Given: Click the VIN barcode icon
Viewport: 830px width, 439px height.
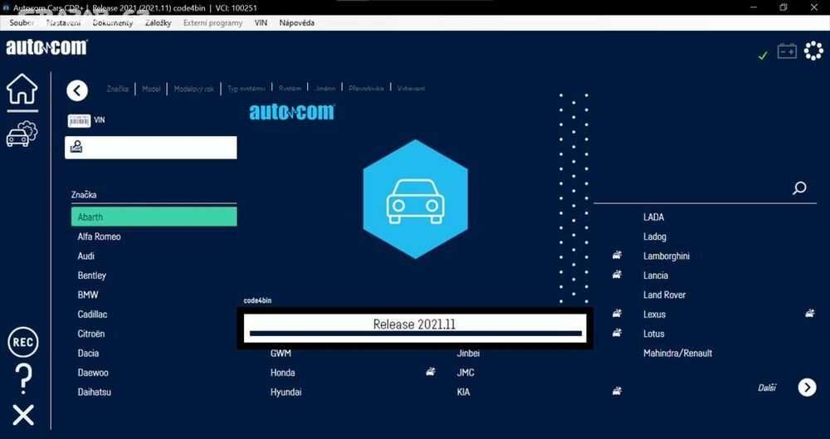Looking at the screenshot, I should 79,120.
